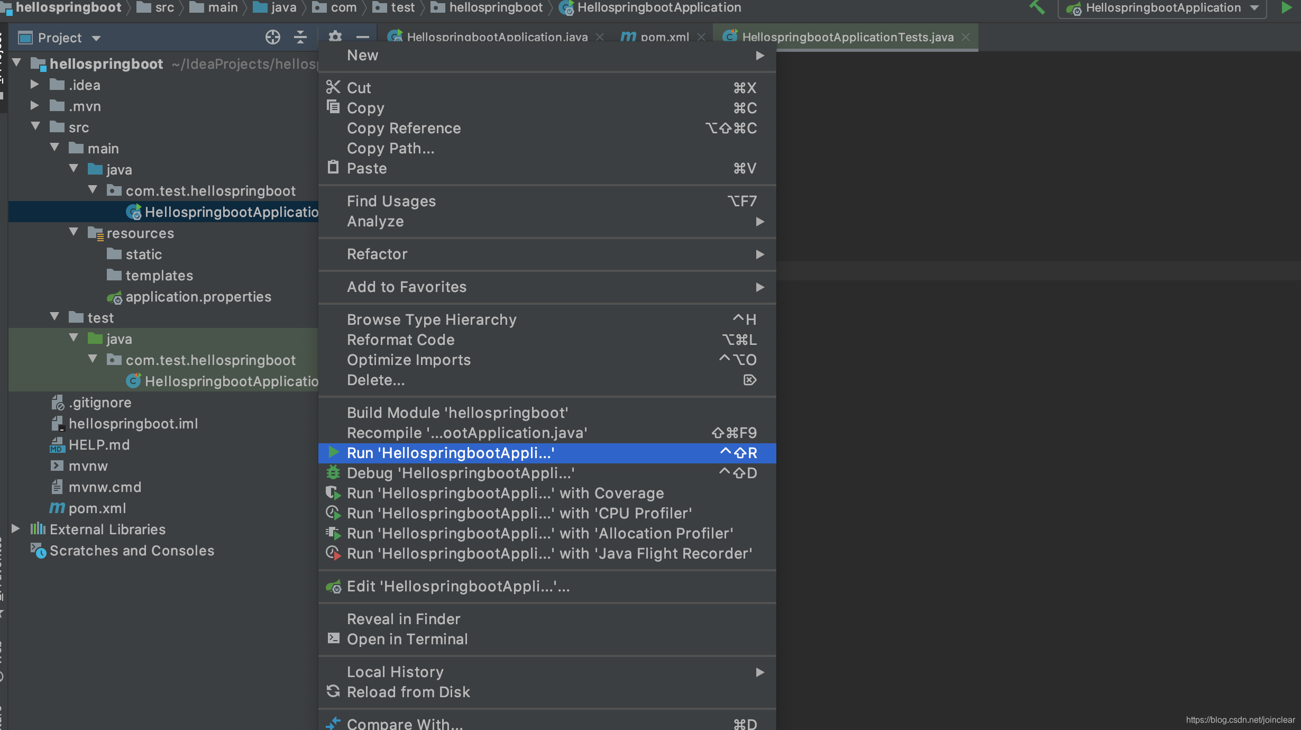Toggle the gear settings icon
1301x730 pixels.
click(x=334, y=36)
